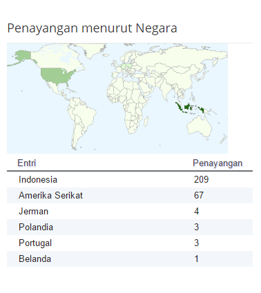Select the Indonesia row label

click(x=38, y=179)
